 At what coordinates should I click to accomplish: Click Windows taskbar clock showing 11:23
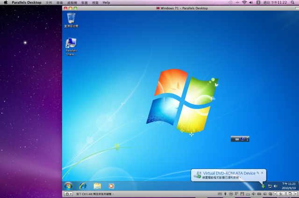coord(289,186)
